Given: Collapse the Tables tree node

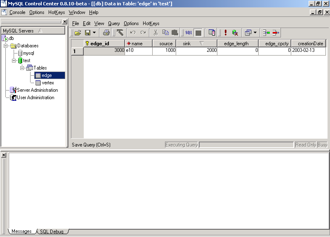Looking at the screenshot, I should [22, 68].
